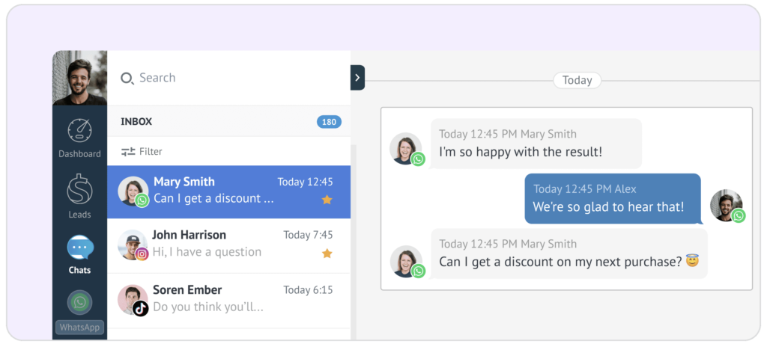
Task: Click the INBOX 180 unread count badge
Action: [329, 121]
